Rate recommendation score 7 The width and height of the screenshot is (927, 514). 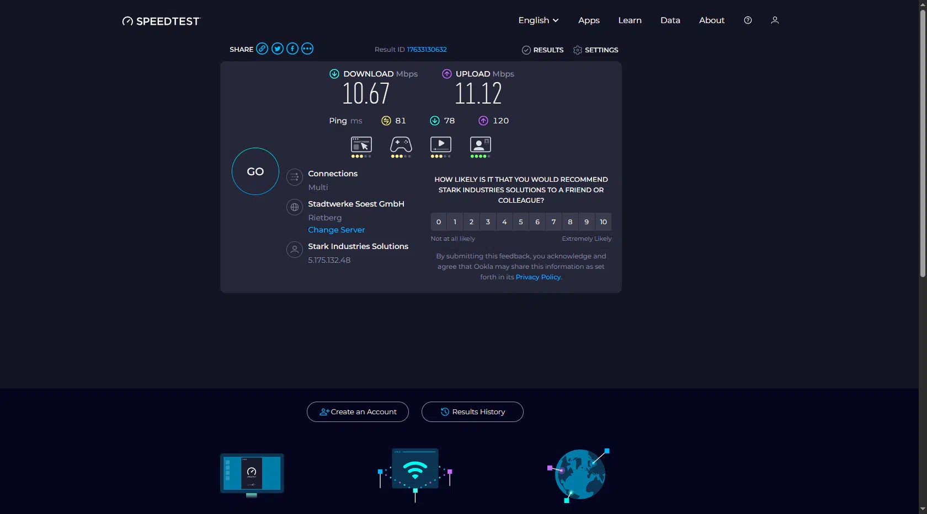coord(553,222)
